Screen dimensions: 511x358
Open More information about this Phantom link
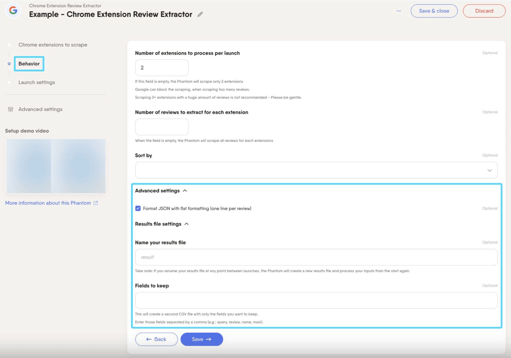(x=48, y=203)
